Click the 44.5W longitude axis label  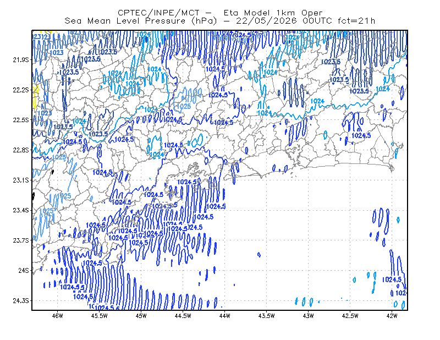pos(183,316)
